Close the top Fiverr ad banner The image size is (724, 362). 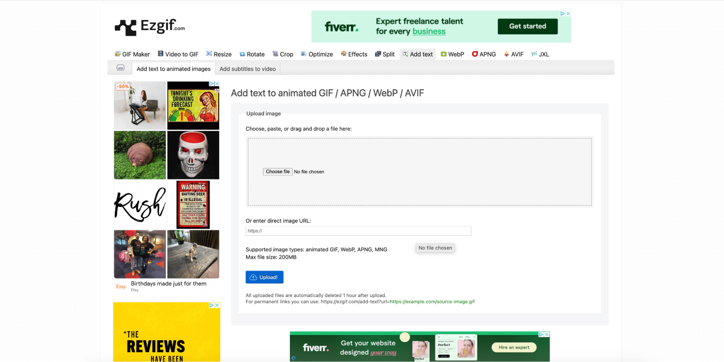click(568, 13)
